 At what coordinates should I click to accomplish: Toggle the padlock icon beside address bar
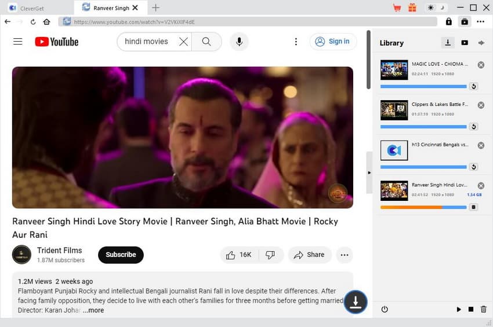pos(448,21)
